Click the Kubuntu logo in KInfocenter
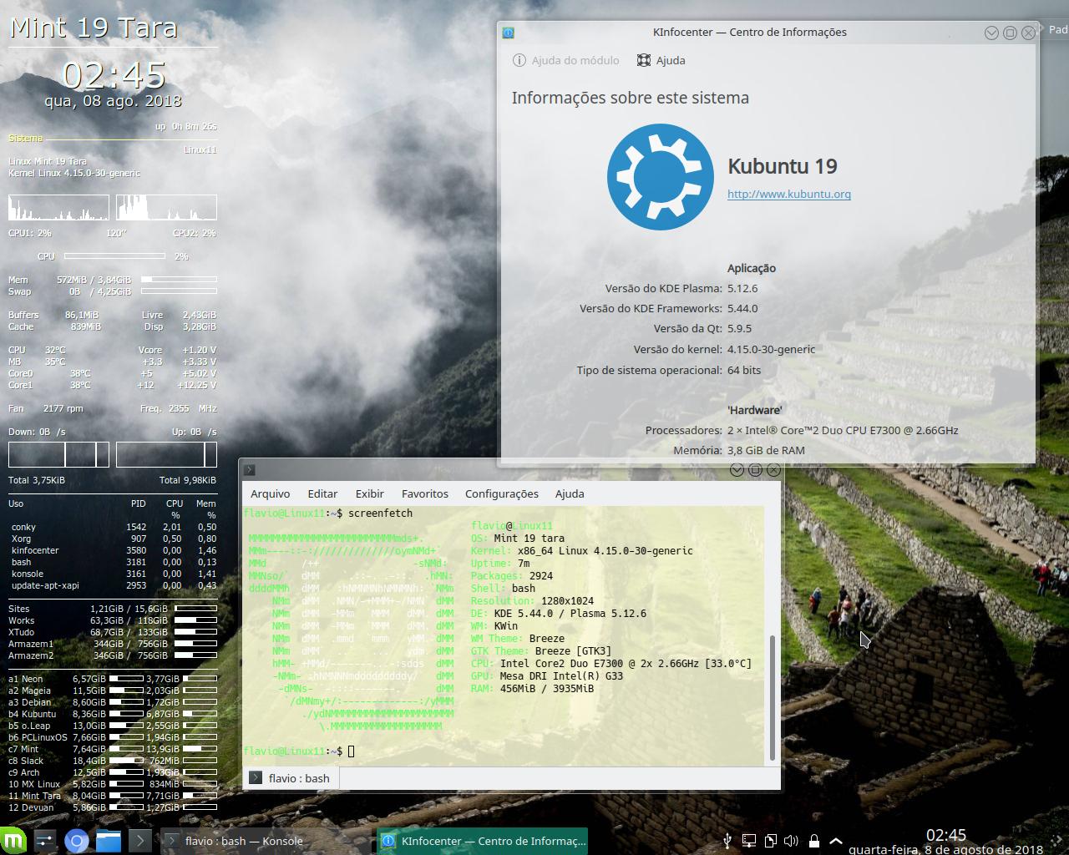Image resolution: width=1069 pixels, height=855 pixels. 660,176
